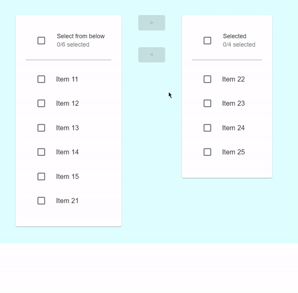Click the Item 11 label text

coord(67,79)
